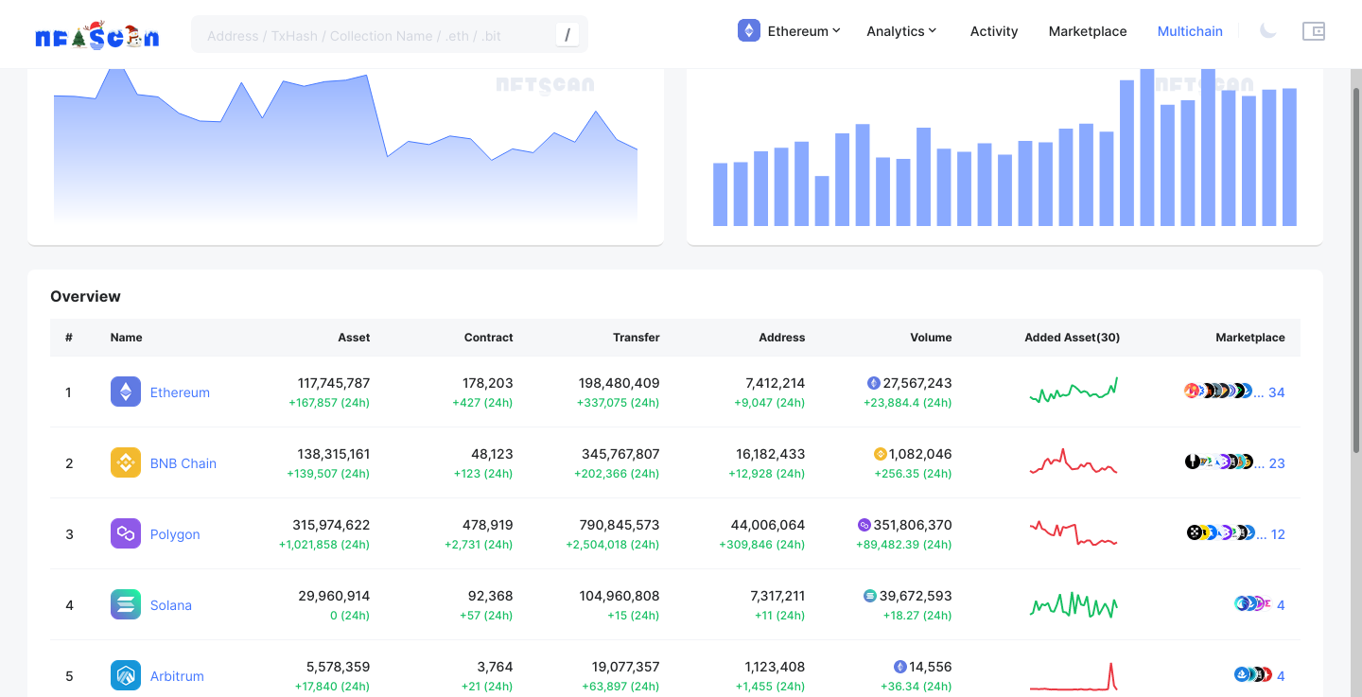Click BNB Chain's 23 marketplaces count
This screenshot has height=697, width=1362.
[1276, 463]
